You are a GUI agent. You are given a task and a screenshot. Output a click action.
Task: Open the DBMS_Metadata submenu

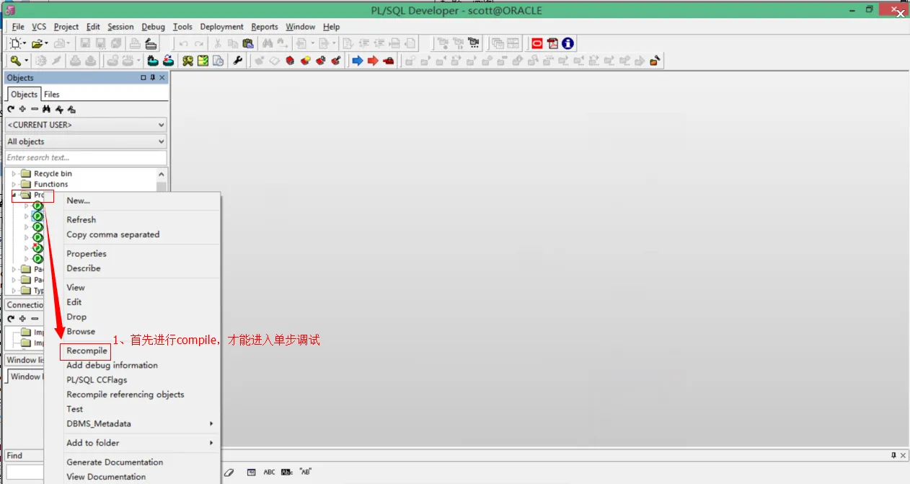pyautogui.click(x=132, y=423)
